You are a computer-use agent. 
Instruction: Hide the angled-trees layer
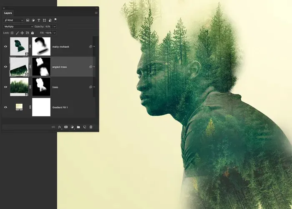[x=5, y=67]
